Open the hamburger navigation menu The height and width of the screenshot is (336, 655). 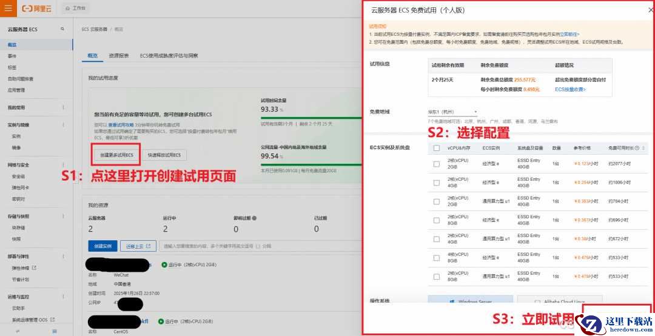click(8, 8)
